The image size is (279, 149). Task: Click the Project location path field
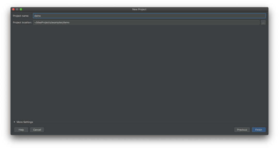pyautogui.click(x=146, y=22)
